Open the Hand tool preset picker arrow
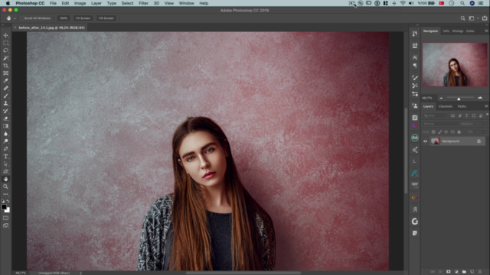490x275 pixels. [x=15, y=18]
